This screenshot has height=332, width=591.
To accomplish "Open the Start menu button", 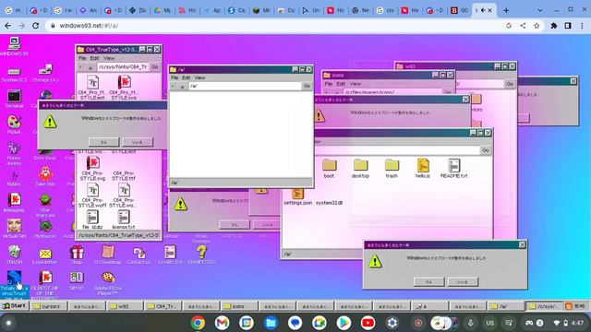I will [15, 306].
